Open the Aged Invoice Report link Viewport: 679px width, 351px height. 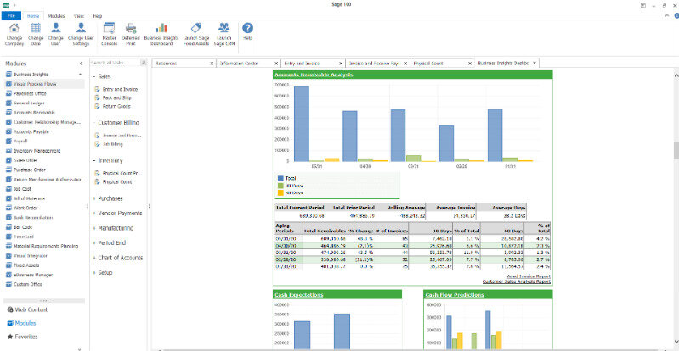(527, 276)
